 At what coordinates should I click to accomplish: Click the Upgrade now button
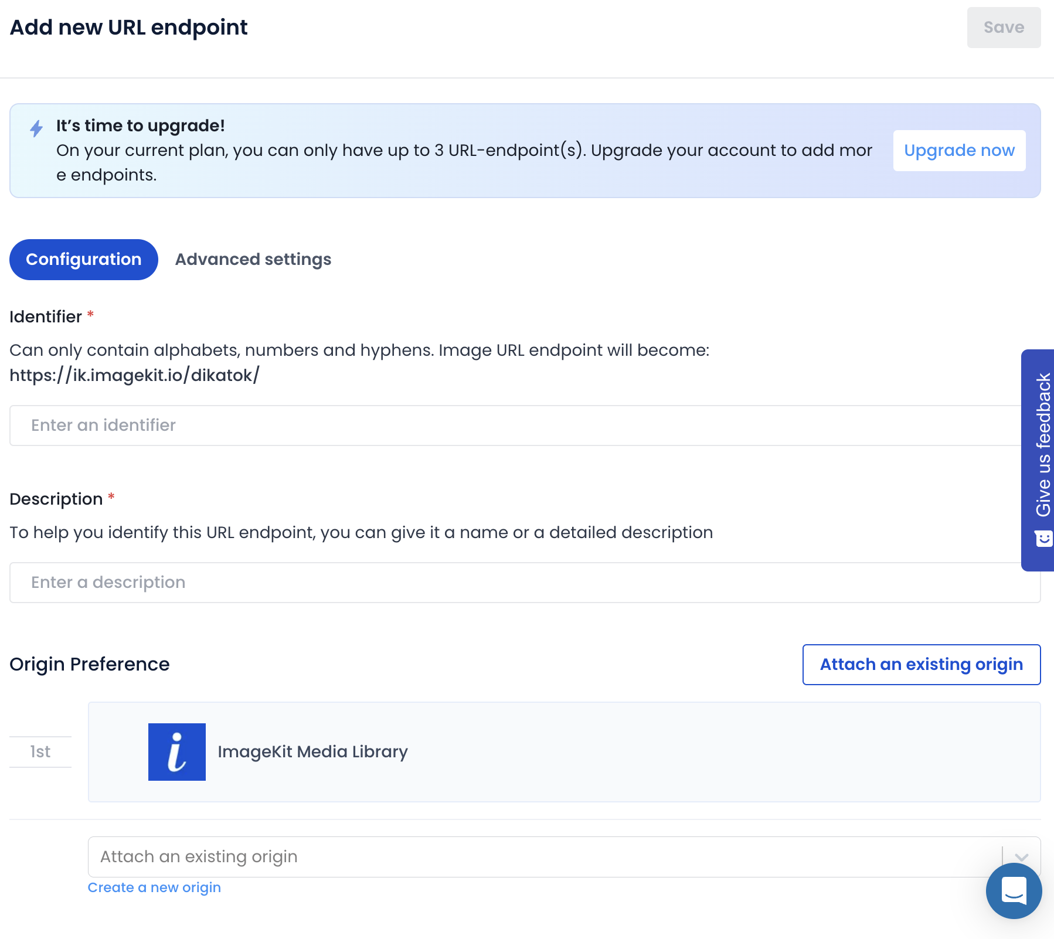(x=959, y=151)
